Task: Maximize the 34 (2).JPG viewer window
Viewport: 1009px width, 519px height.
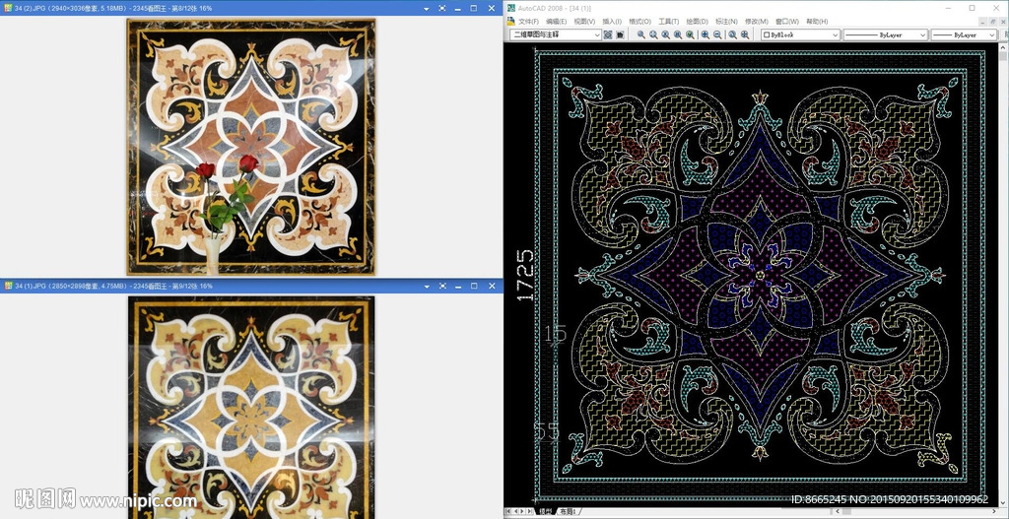Action: point(474,8)
